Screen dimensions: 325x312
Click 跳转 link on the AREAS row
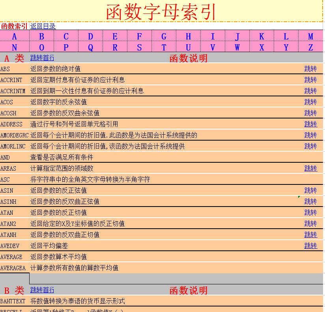pos(310,168)
